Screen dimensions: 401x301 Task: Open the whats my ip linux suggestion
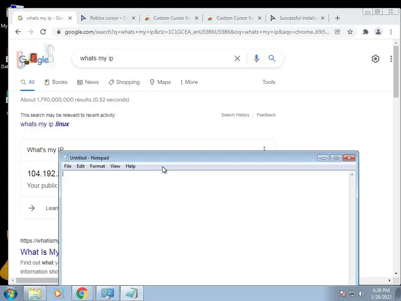click(45, 124)
